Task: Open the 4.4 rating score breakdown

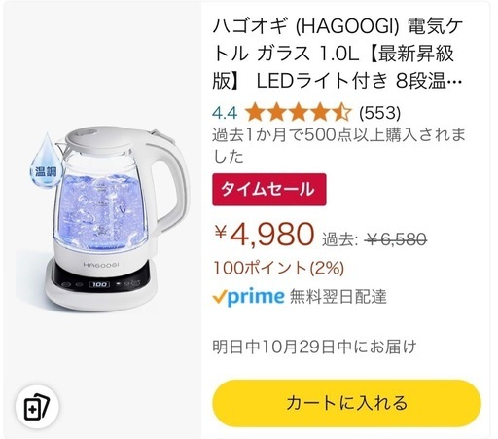Action: [x=225, y=113]
